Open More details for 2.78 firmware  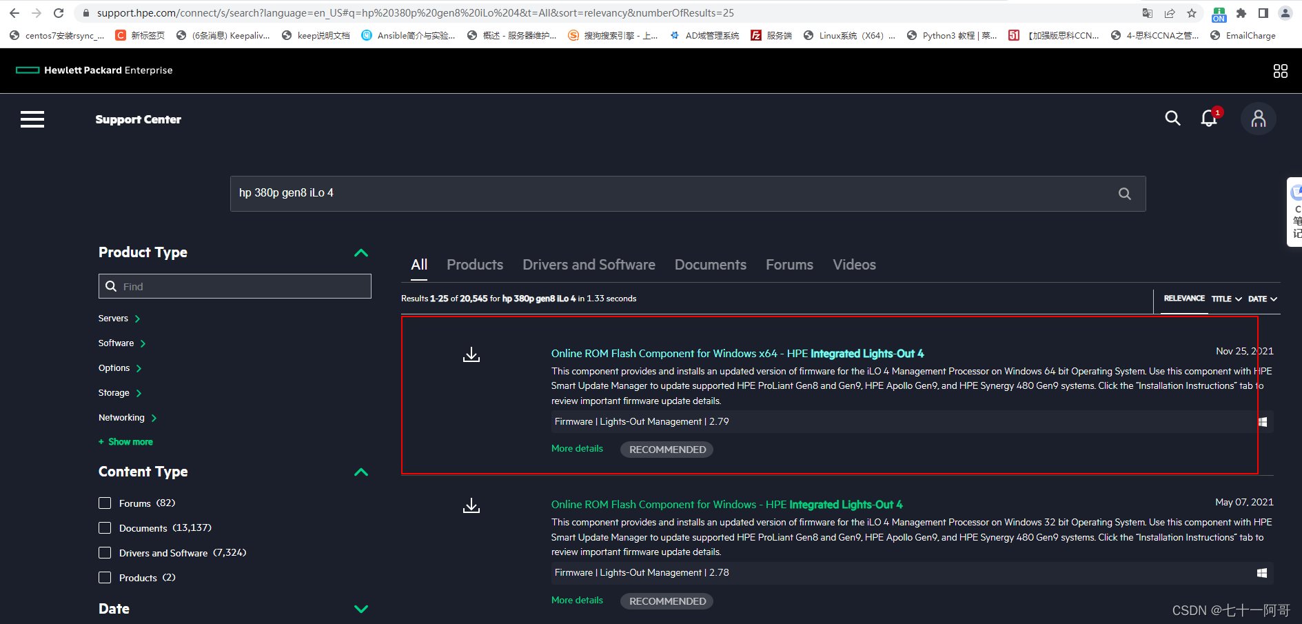click(x=577, y=601)
